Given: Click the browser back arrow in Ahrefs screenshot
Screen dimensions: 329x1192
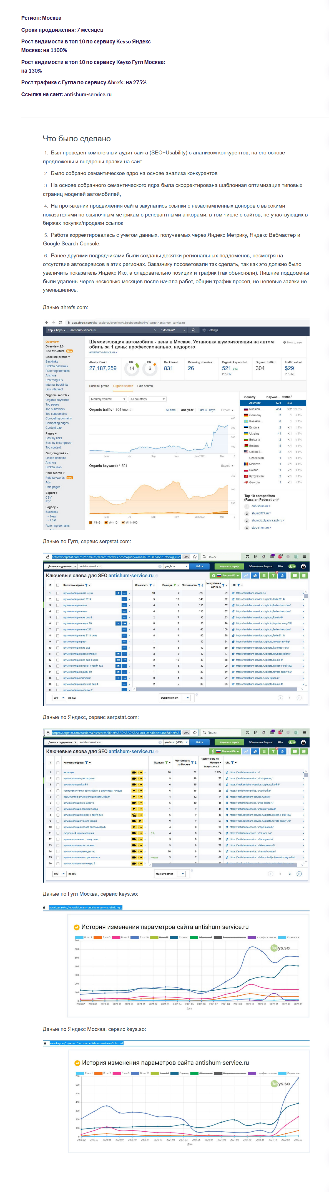Looking at the screenshot, I should 47,322.
